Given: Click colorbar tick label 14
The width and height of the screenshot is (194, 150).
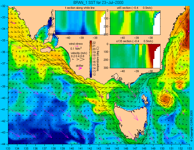Looking at the screenshot, I should click(x=94, y=68).
